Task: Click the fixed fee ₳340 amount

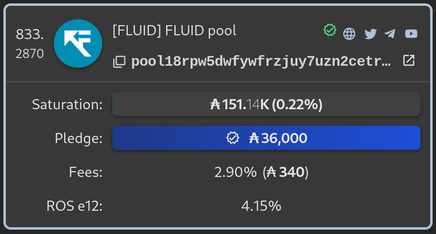Action: [x=285, y=172]
